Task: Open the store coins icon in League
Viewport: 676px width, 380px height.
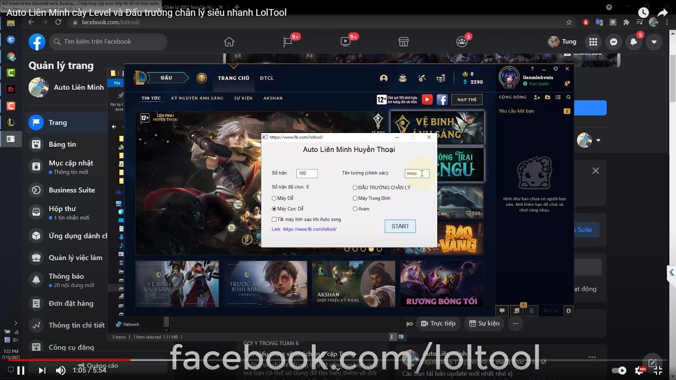Action: pos(440,78)
